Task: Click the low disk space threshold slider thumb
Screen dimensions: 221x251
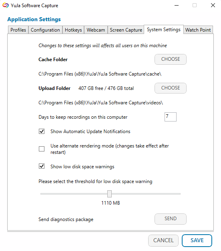Action: click(109, 194)
